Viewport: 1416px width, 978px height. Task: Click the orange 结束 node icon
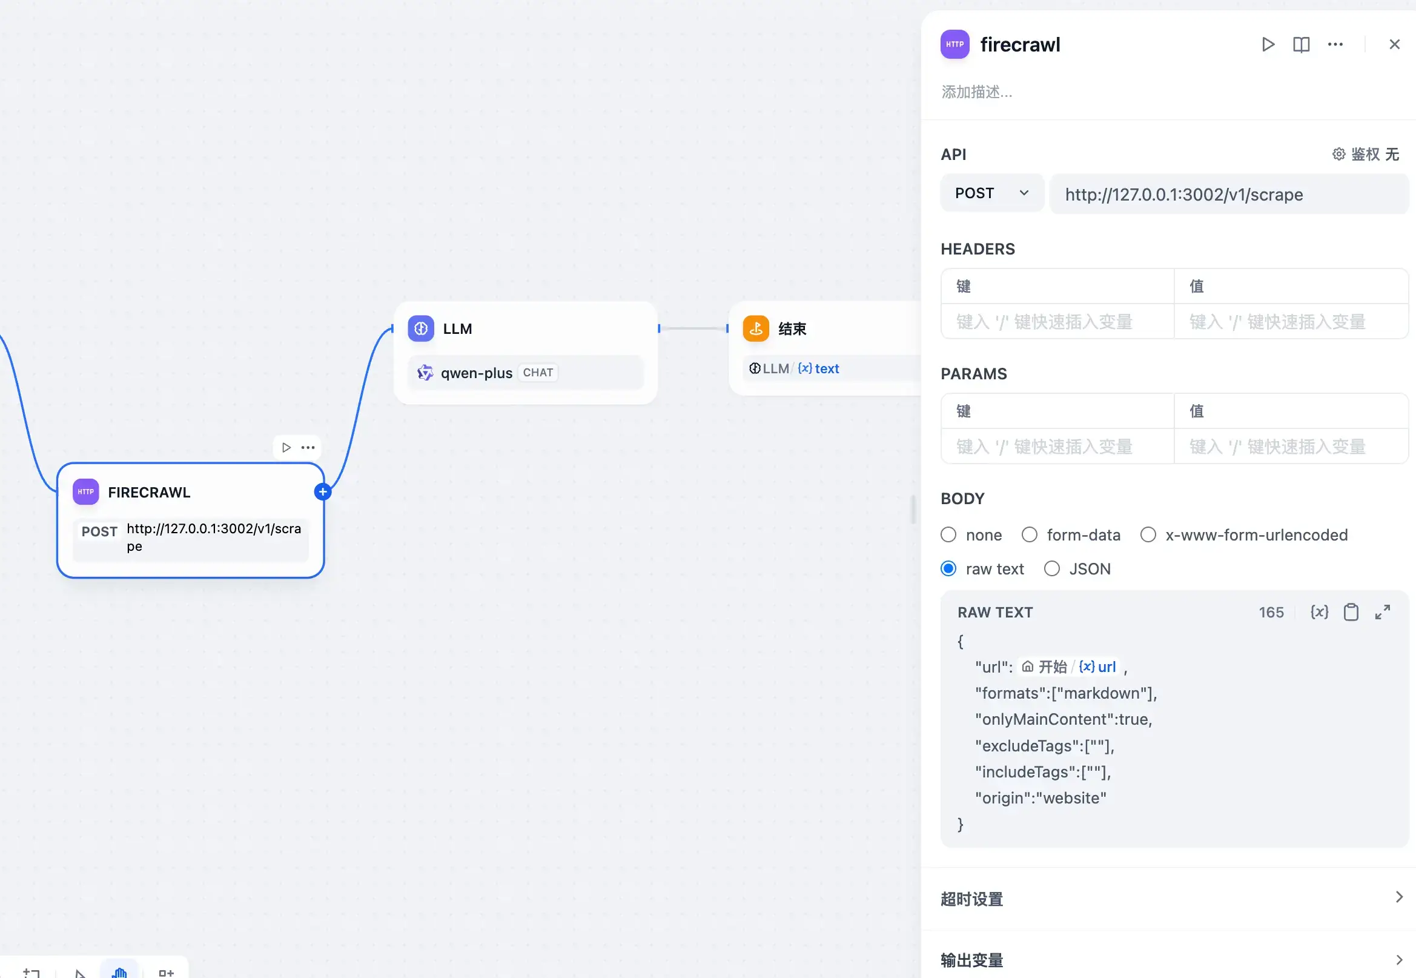point(756,328)
